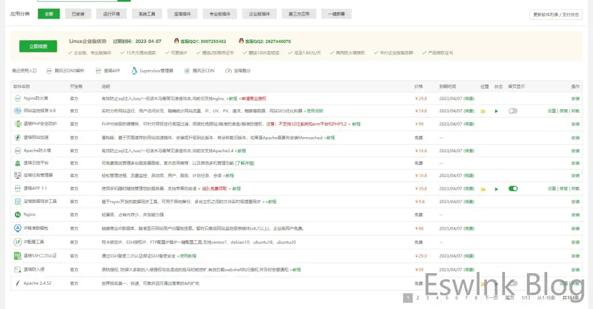Click the 腾讯云CDN shortcut icon
This screenshot has height=309, width=593.
click(187, 71)
